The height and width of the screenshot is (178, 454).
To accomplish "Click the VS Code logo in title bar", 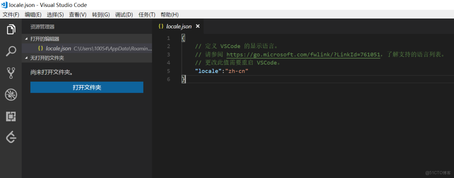I will (4, 5).
